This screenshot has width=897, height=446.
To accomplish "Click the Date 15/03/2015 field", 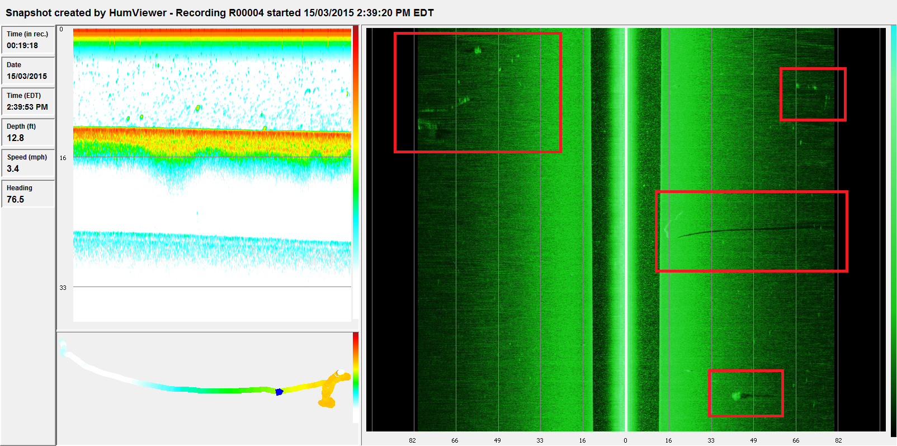I will coord(28,71).
